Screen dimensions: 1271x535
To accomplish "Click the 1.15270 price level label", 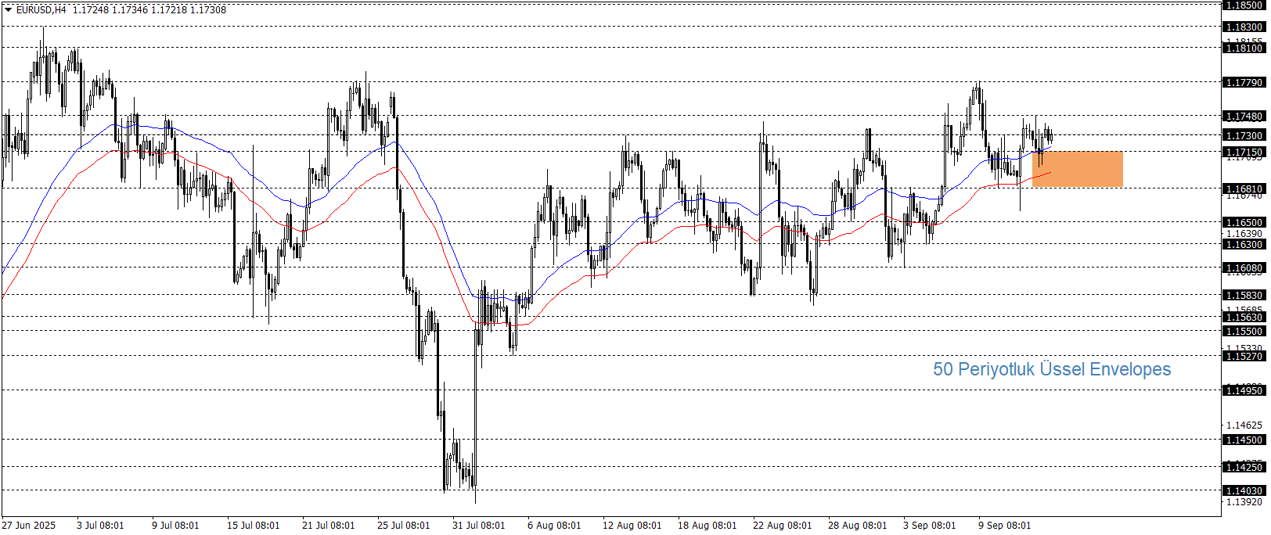I will [1244, 356].
